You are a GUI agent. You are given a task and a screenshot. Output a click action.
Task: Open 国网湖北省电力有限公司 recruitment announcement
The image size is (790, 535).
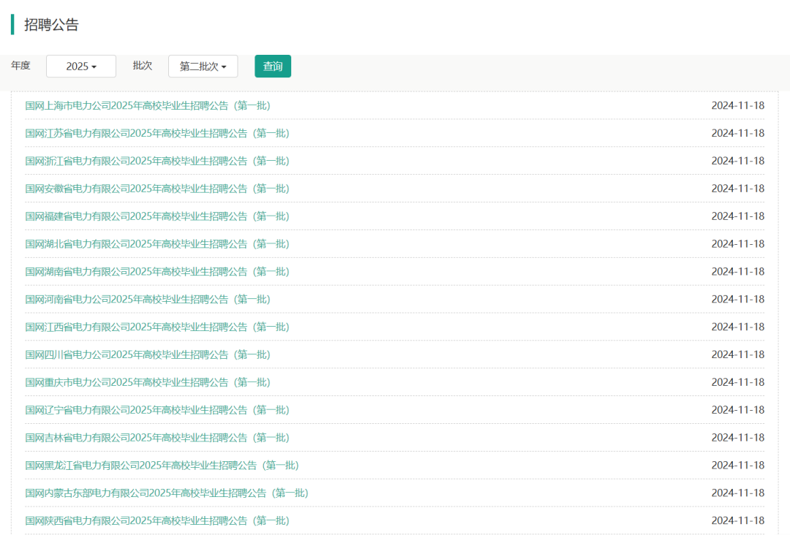point(157,244)
